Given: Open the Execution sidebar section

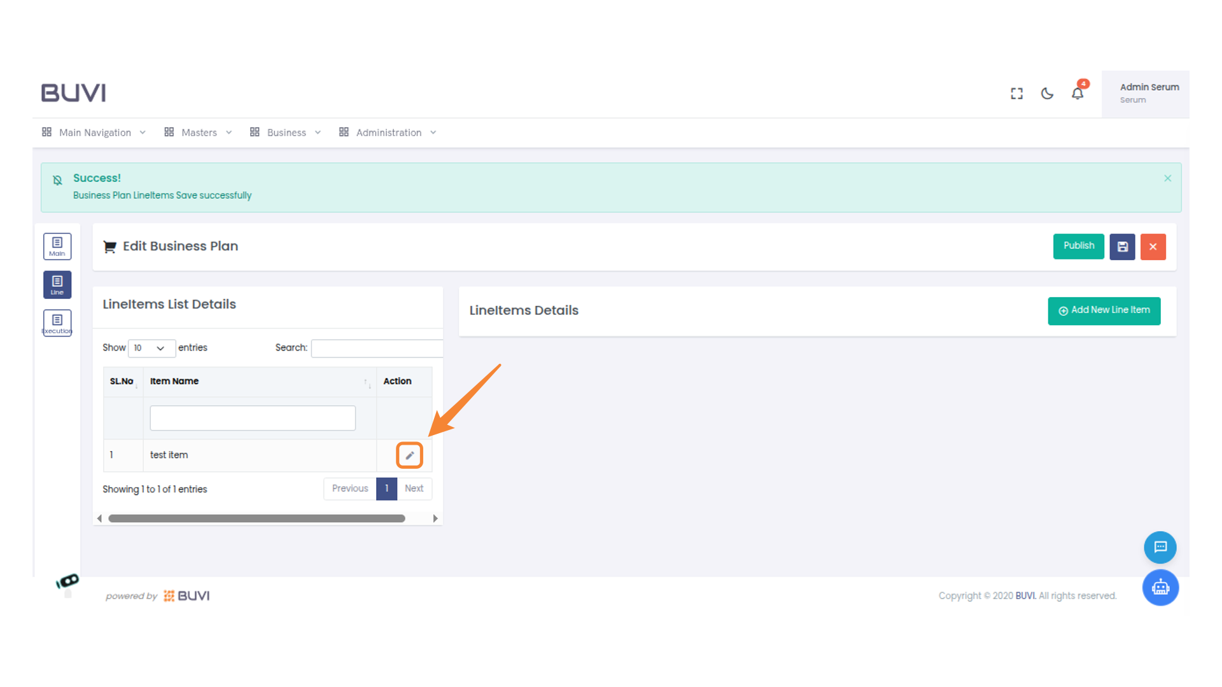Looking at the screenshot, I should coord(57,323).
